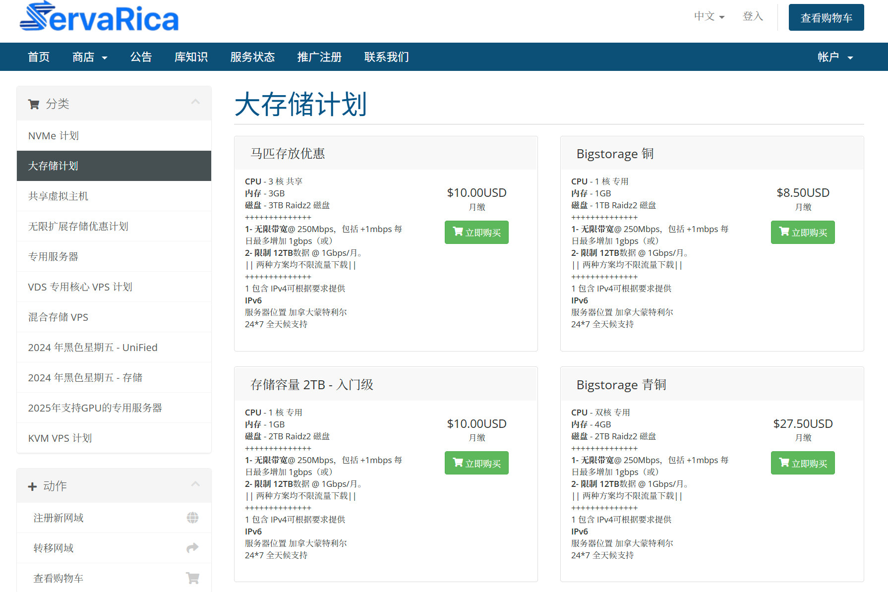
Task: Click the 马匹存放优惠 card title
Action: point(288,154)
